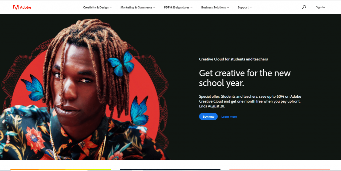The height and width of the screenshot is (171, 341).
Task: Click the blue butterfly left of the face
Action: tap(33, 88)
